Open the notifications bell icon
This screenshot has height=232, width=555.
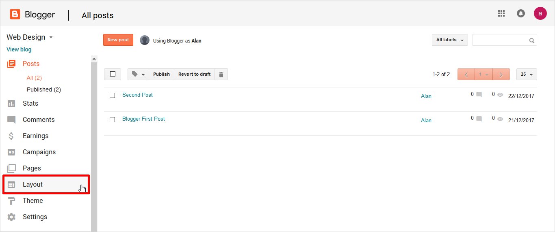tap(520, 13)
